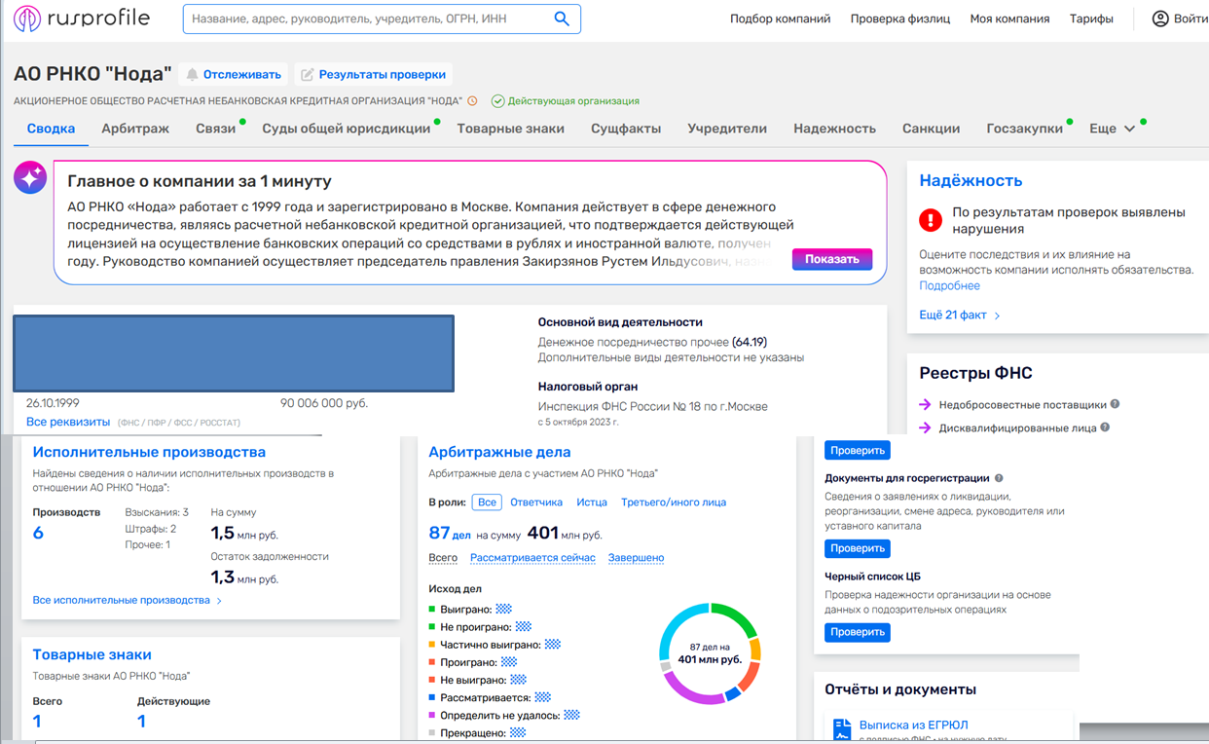Click help icon beside Документы для госрегистрации
Image resolution: width=1209 pixels, height=744 pixels.
pyautogui.click(x=999, y=478)
